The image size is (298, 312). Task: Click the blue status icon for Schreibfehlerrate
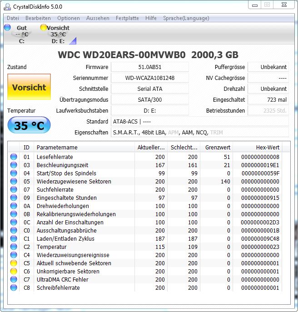point(14,287)
